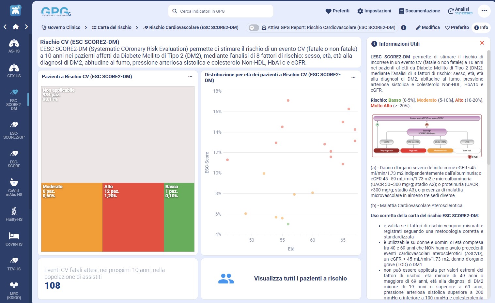Open the Frailty-HS sidebar module
Screen dimensions: 495x303
(14, 214)
